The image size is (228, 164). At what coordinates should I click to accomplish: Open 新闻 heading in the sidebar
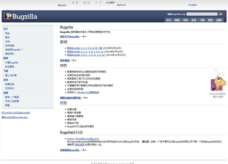click(x=6, y=58)
